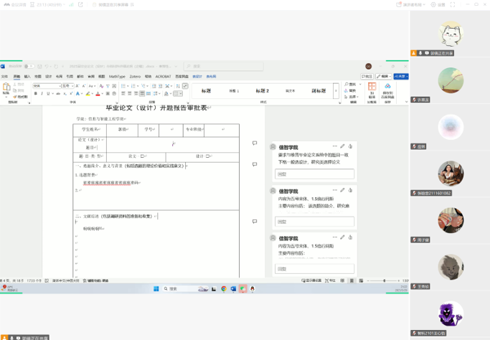
Task: Click the Windows Start button
Action: 156,289
